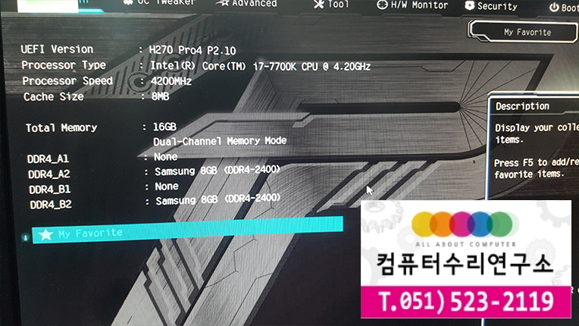Switch to the Boot tab

(x=564, y=7)
